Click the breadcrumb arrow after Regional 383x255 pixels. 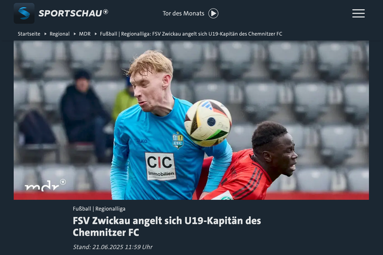pyautogui.click(x=75, y=34)
